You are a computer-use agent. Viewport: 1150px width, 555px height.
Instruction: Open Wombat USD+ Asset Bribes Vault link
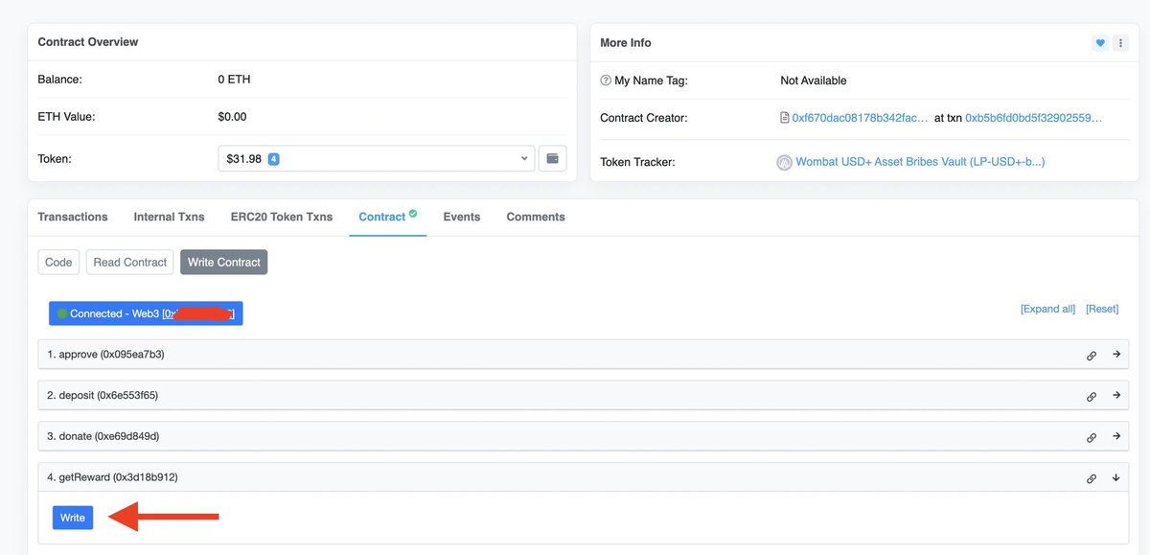920,162
